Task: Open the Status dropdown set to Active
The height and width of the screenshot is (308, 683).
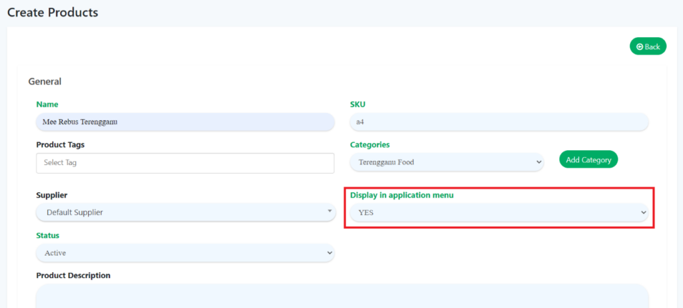Action: click(185, 253)
